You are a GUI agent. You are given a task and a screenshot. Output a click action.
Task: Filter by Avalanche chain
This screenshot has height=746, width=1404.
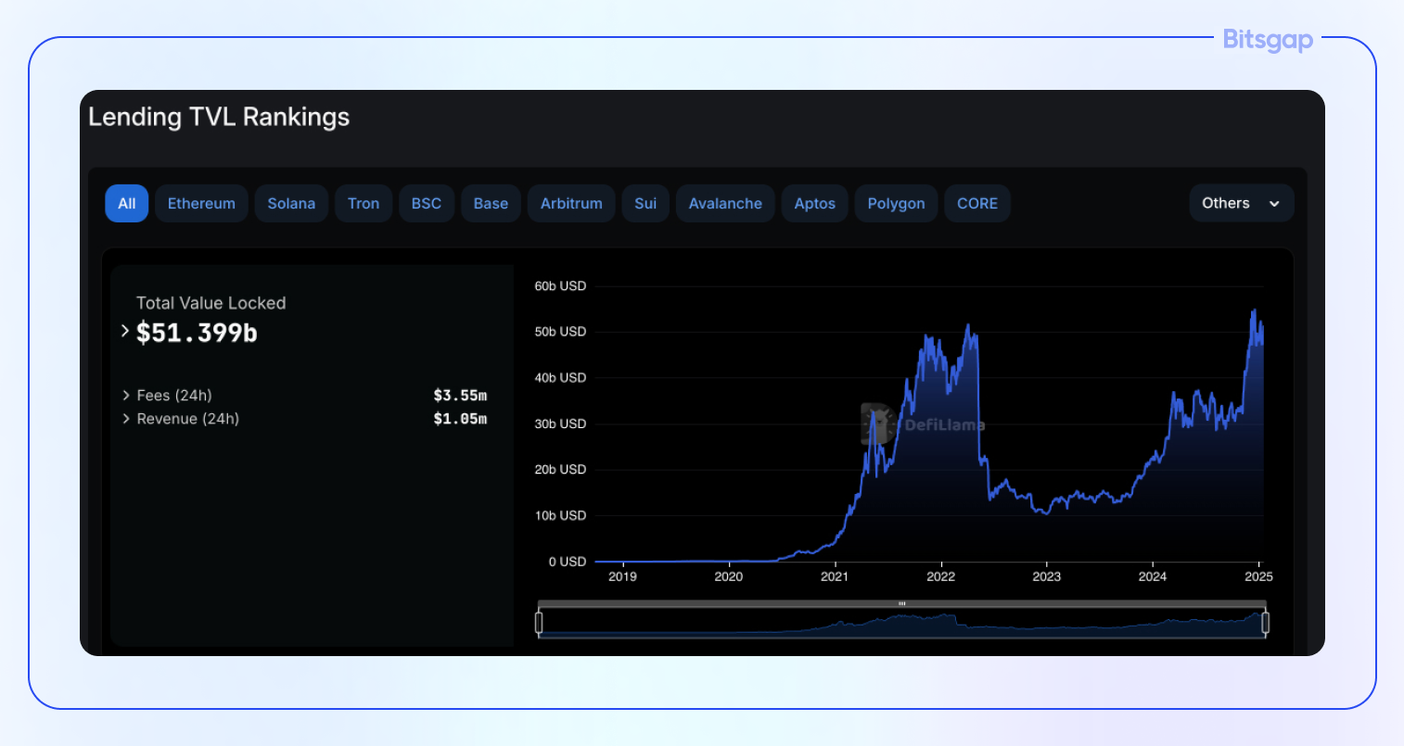725,204
